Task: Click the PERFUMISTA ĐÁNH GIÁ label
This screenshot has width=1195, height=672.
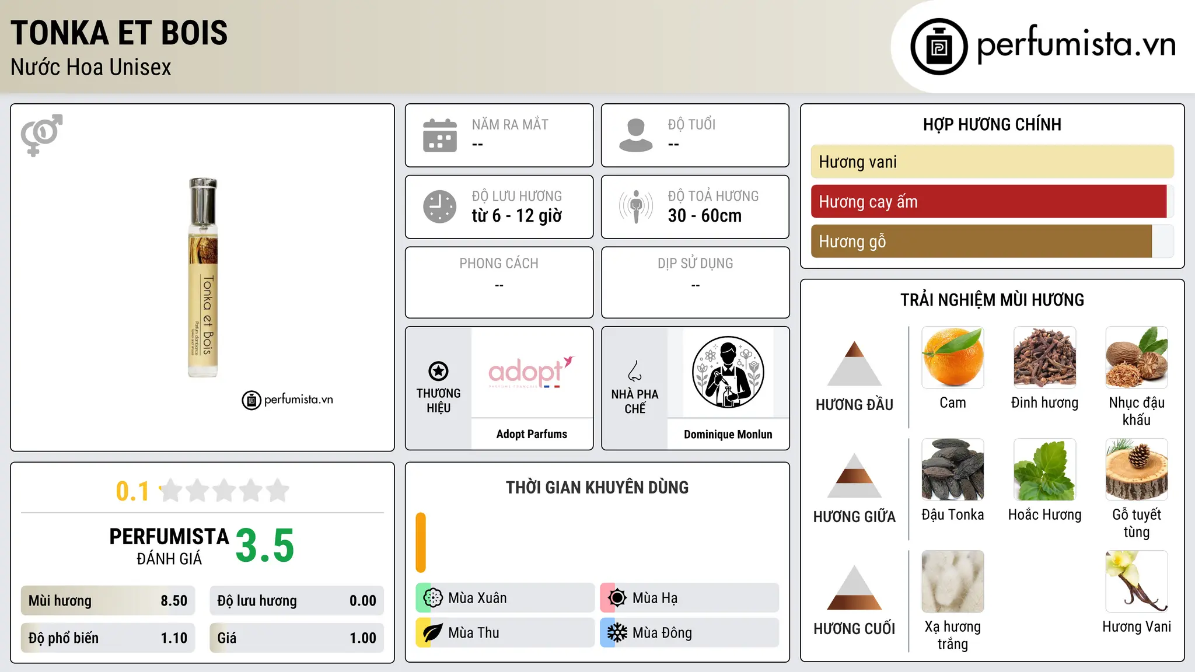Action: point(169,546)
